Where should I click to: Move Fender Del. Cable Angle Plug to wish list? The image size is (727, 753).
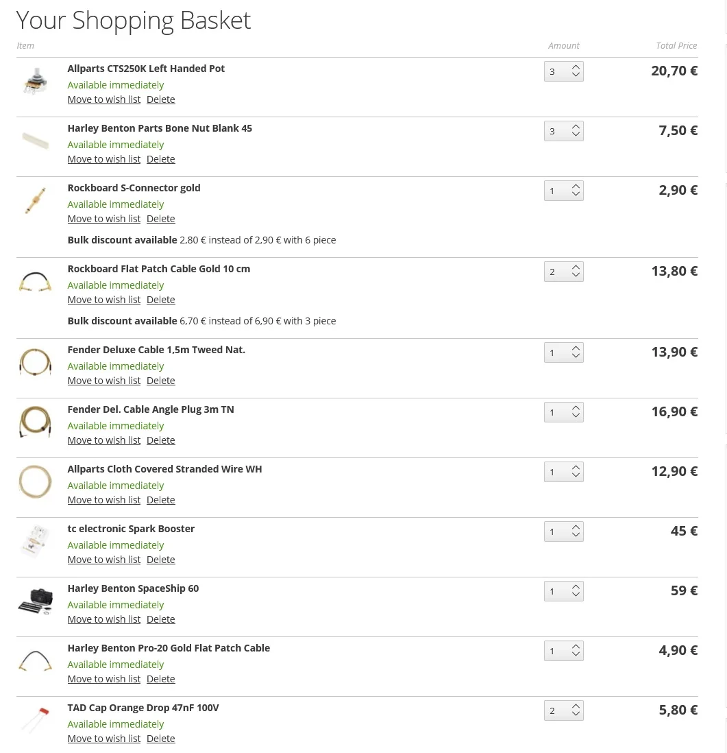point(104,440)
